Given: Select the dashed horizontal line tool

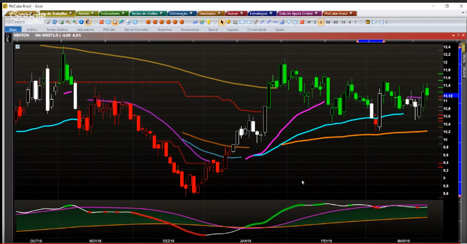Looking at the screenshot, I should pos(275,22).
